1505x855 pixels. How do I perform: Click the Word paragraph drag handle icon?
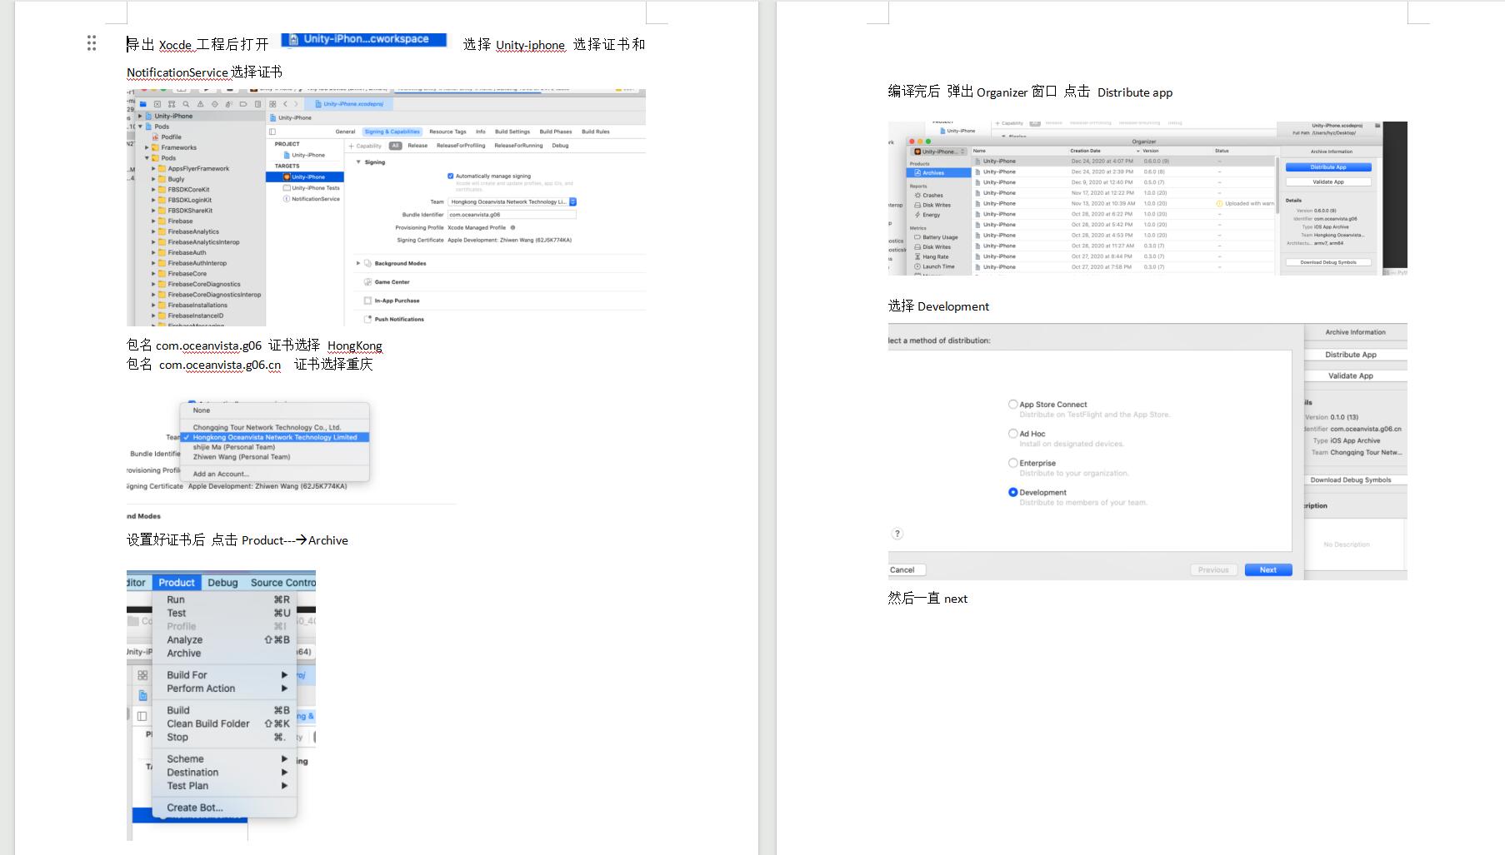click(x=92, y=43)
